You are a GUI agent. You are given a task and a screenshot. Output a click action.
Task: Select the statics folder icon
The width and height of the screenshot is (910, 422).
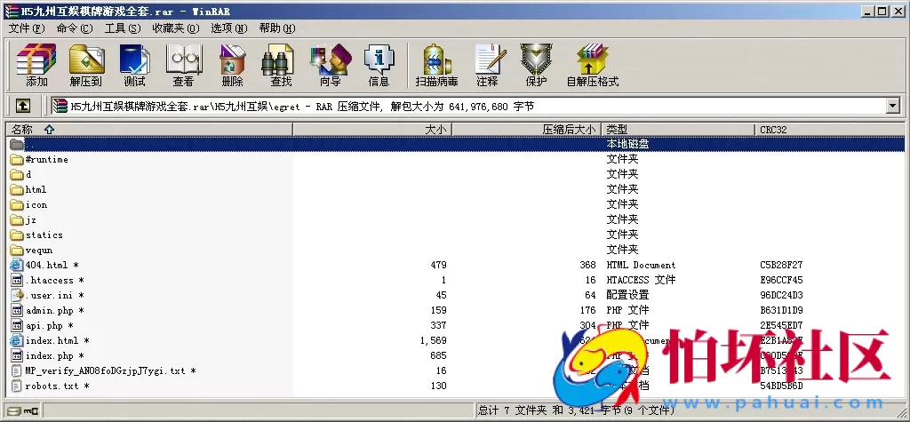(16, 235)
